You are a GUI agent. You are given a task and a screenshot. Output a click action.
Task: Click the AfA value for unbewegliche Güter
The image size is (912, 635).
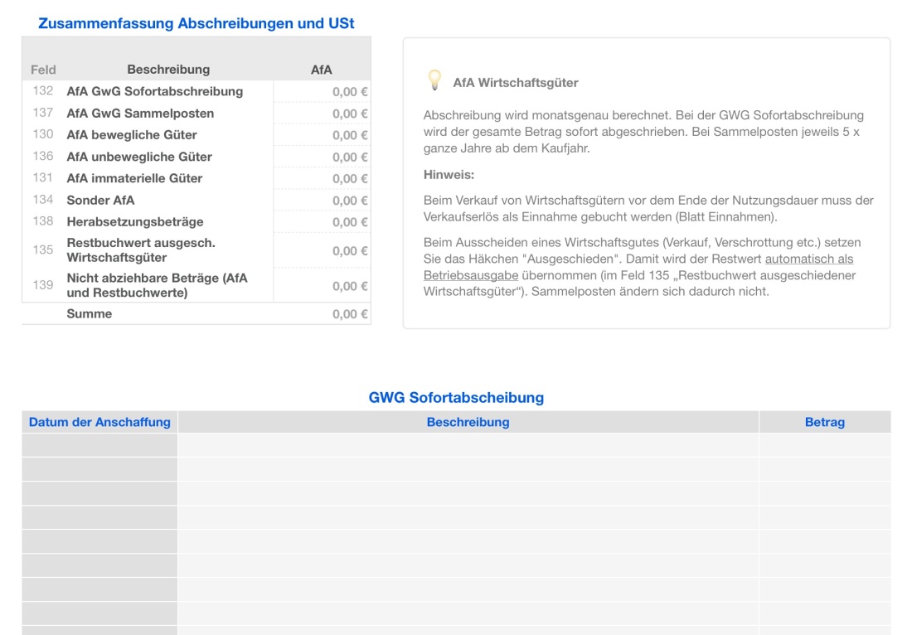(x=348, y=156)
